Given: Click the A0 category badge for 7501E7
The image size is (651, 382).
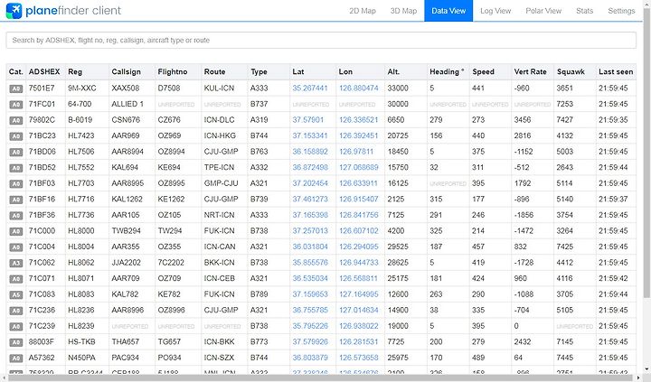Looking at the screenshot, I should click(15, 89).
